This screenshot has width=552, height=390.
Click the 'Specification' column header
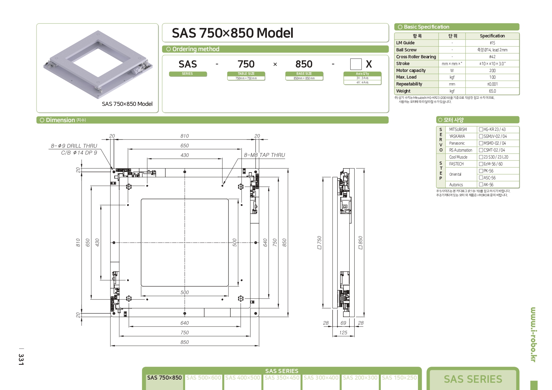tap(492, 36)
